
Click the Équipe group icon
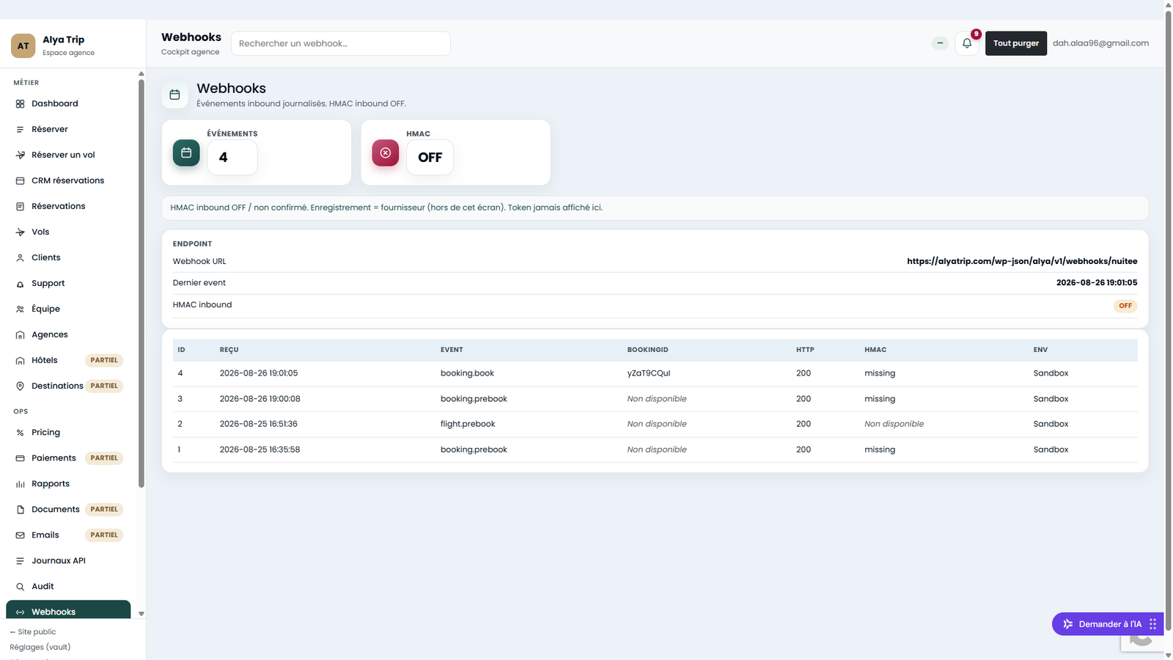click(21, 309)
